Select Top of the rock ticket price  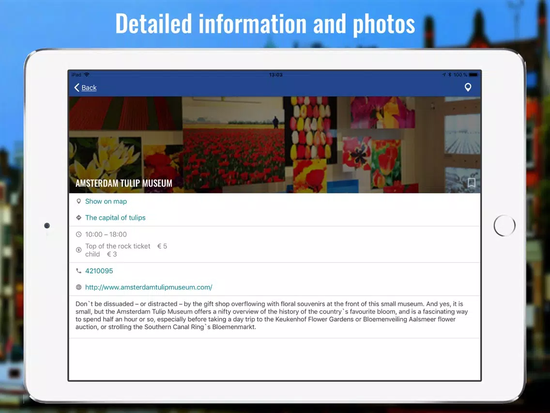click(x=126, y=246)
